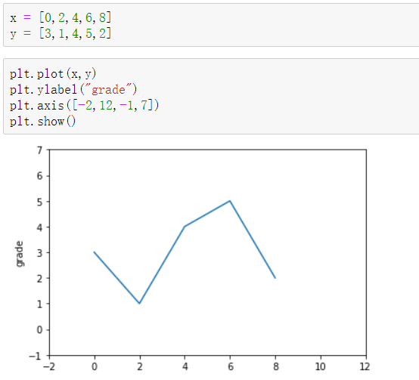419x380 pixels.
Task: Click the y-axis tick label 7
Action: [39, 150]
